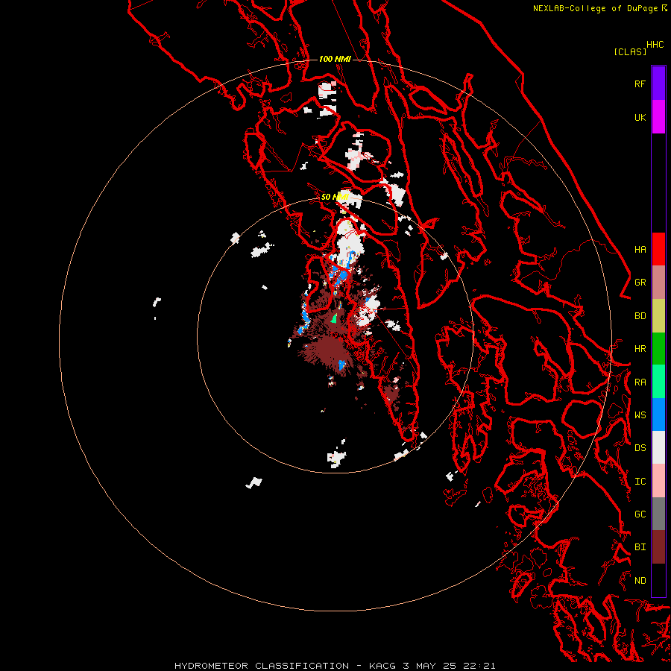The width and height of the screenshot is (671, 671).
Task: Click the IC pink legend swatch
Action: click(658, 481)
